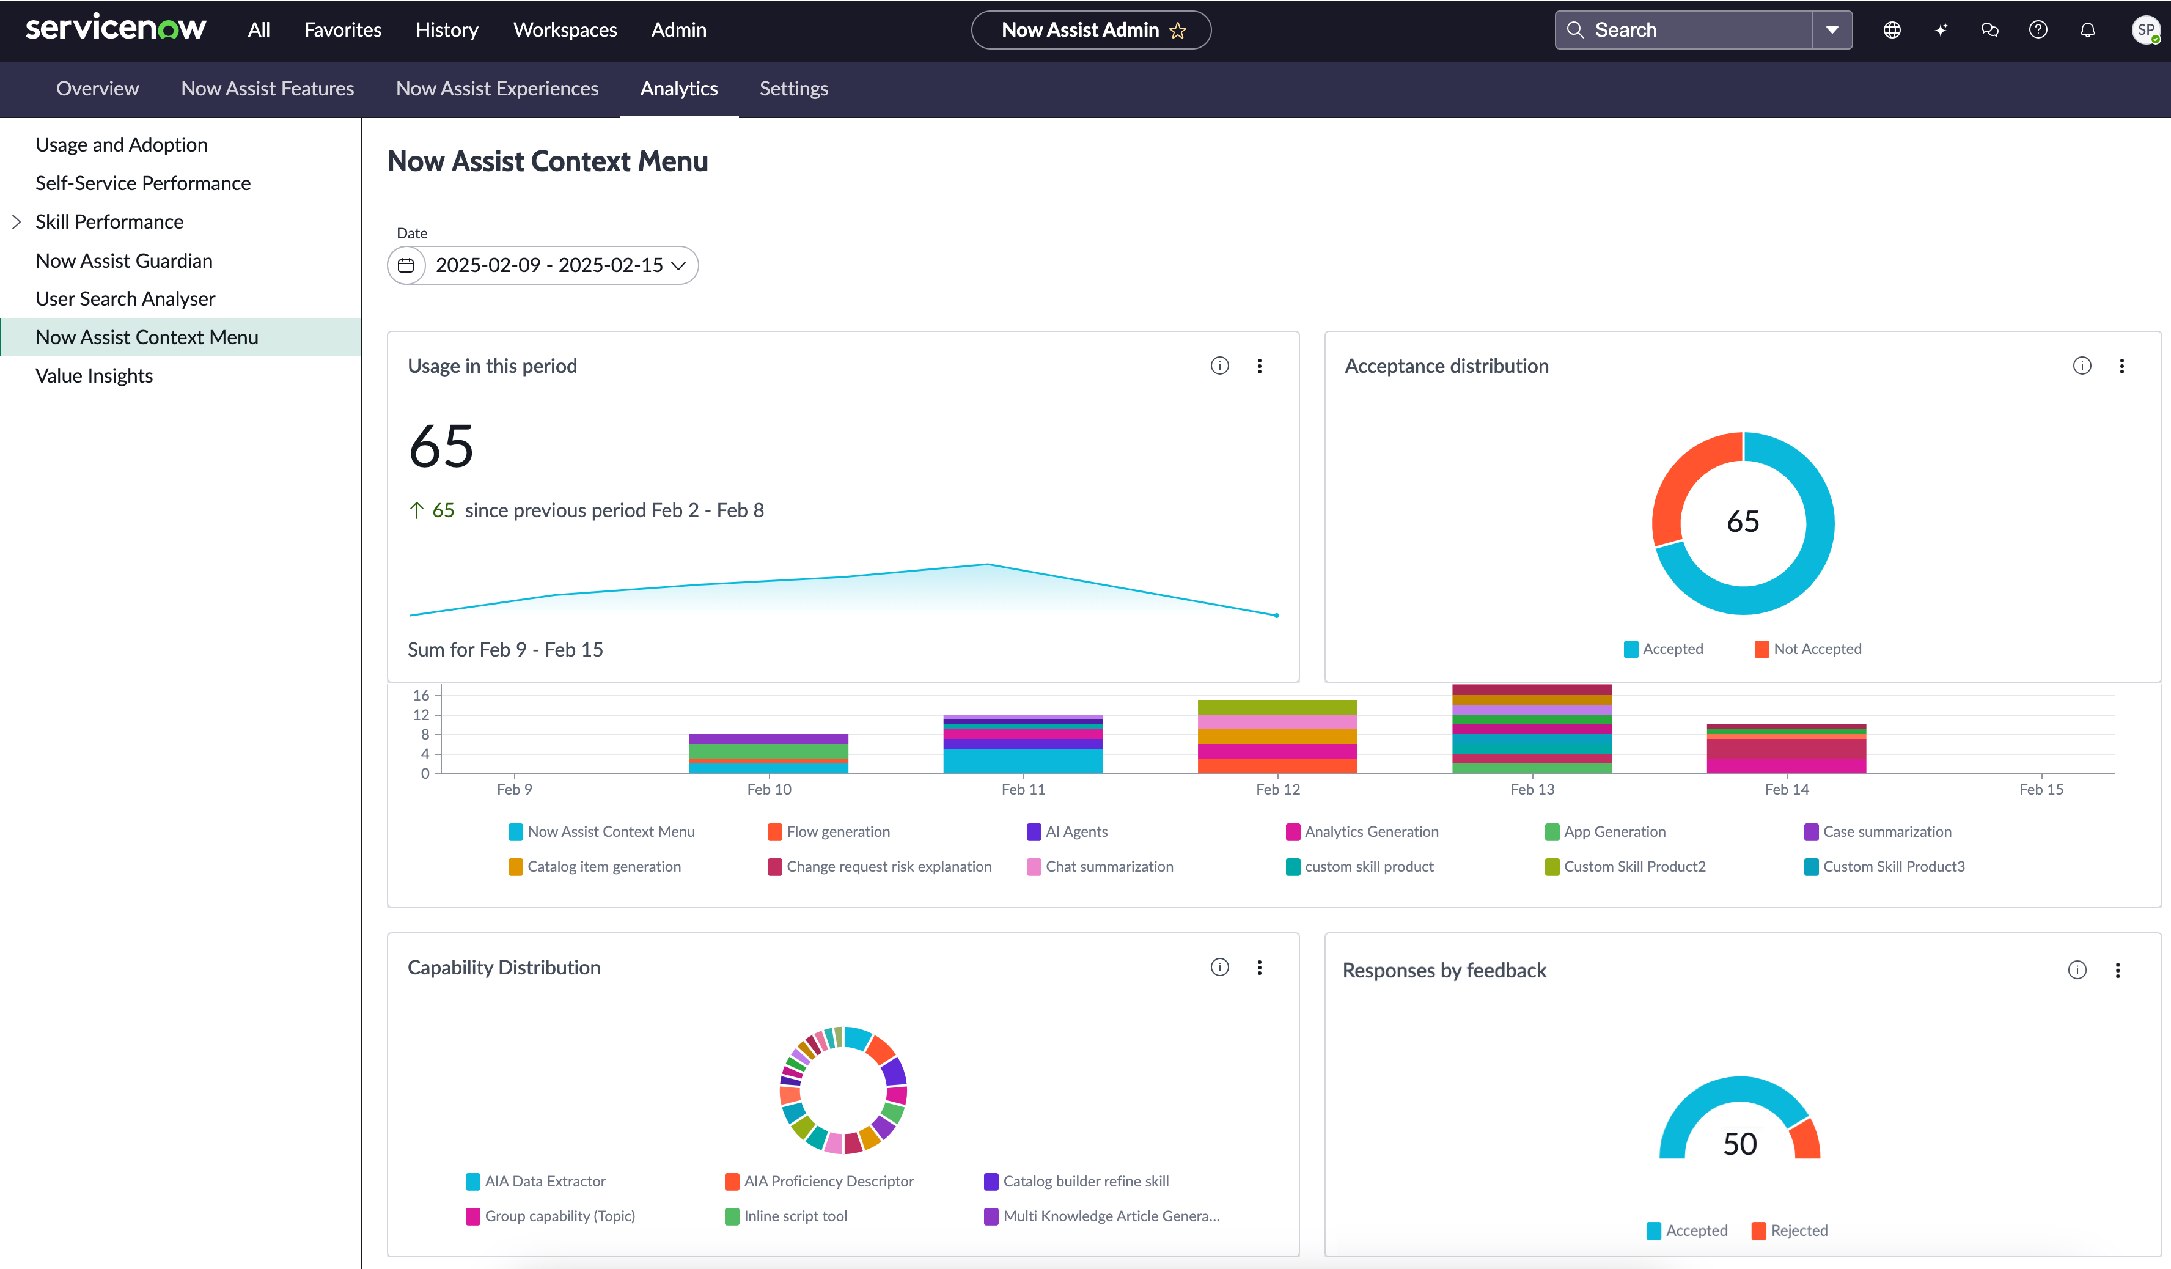Open the Admin menu
This screenshot has width=2171, height=1269.
coord(679,30)
